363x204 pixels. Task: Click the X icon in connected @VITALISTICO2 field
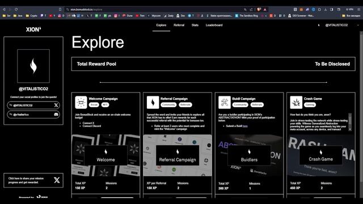point(56,105)
